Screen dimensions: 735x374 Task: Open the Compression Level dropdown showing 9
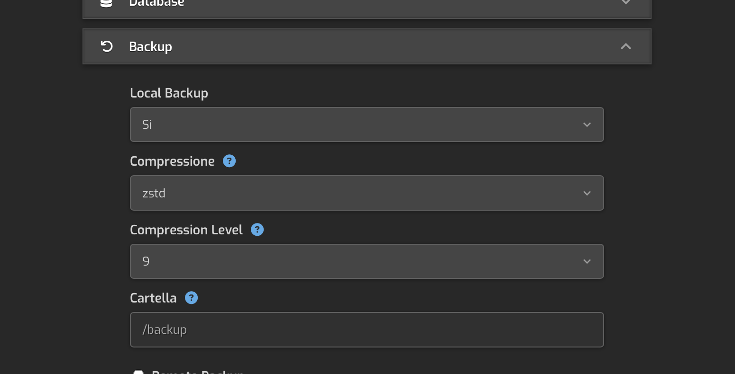pos(360,261)
